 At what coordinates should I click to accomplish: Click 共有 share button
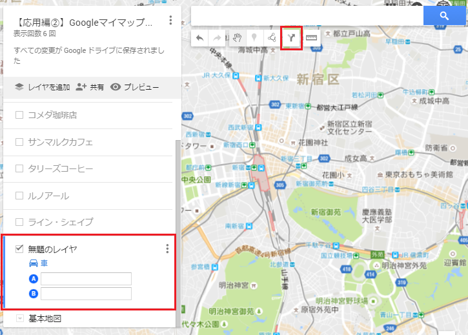pyautogui.click(x=90, y=87)
